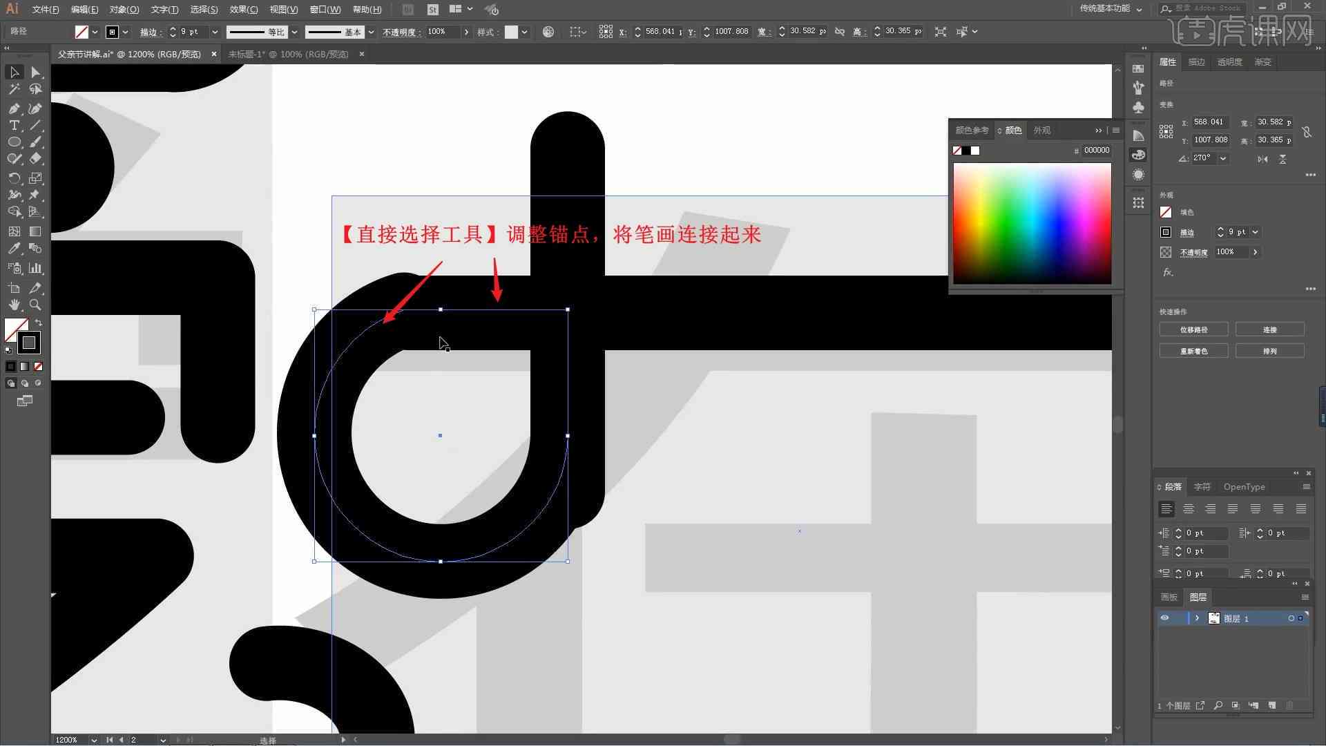Screen dimensions: 1326x746
Task: Toggle visibility of 图层 1
Action: tap(1165, 618)
